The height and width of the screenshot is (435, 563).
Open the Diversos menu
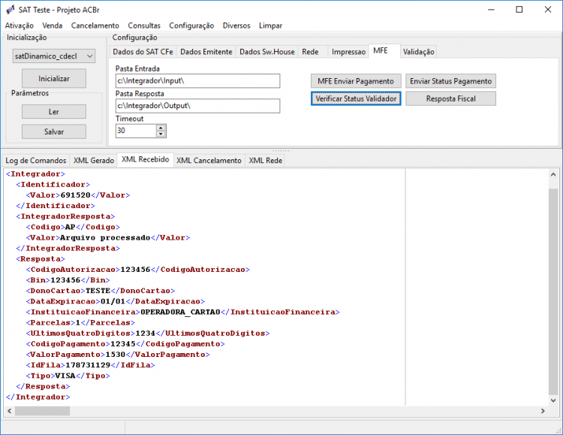click(x=236, y=26)
